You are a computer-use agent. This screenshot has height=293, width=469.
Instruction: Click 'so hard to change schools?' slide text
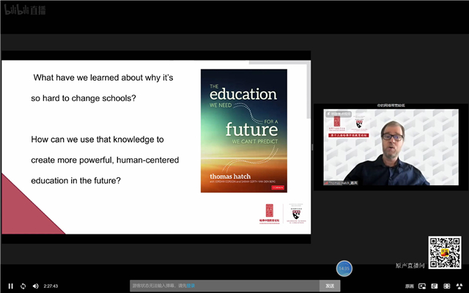(x=84, y=98)
